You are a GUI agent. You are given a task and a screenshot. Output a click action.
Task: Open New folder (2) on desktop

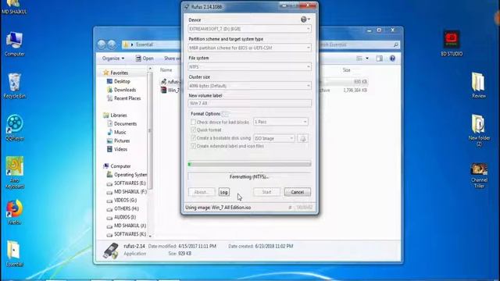tap(479, 130)
